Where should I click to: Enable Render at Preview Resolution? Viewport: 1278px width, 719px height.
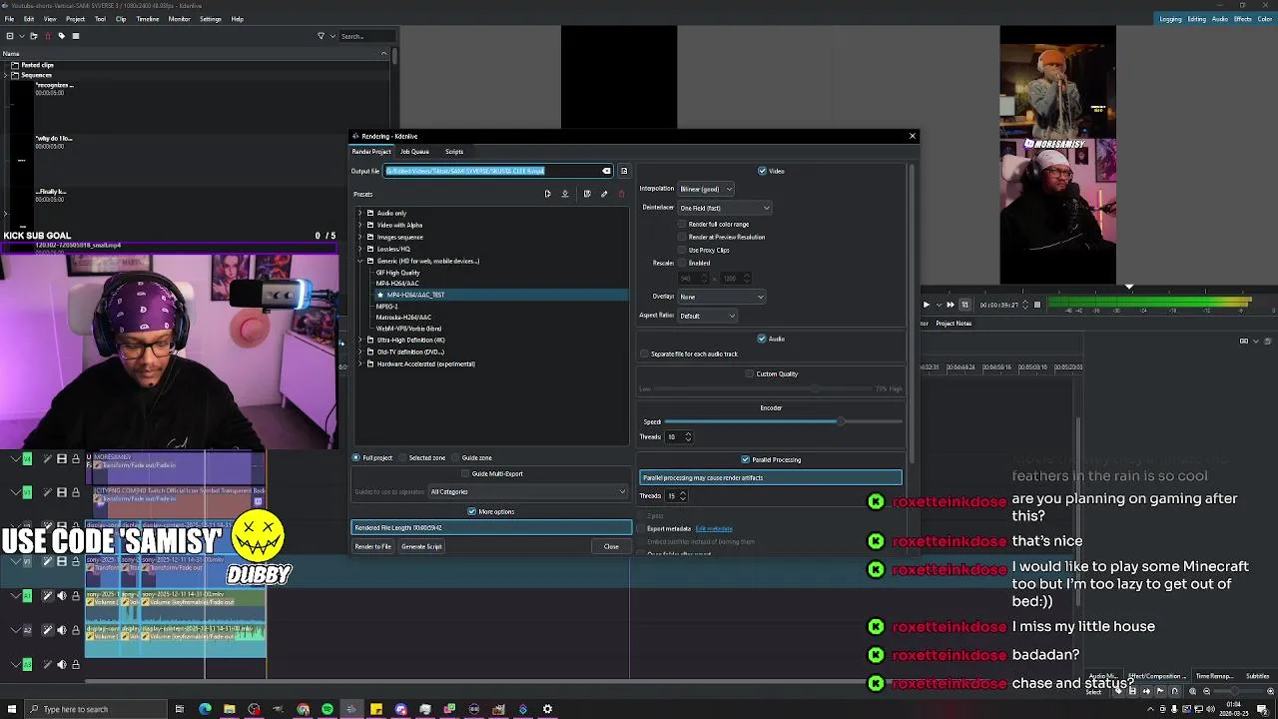click(683, 237)
